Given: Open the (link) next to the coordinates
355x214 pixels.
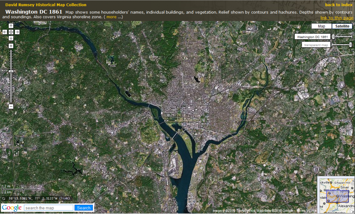Looking at the screenshot, I should coord(65,199).
